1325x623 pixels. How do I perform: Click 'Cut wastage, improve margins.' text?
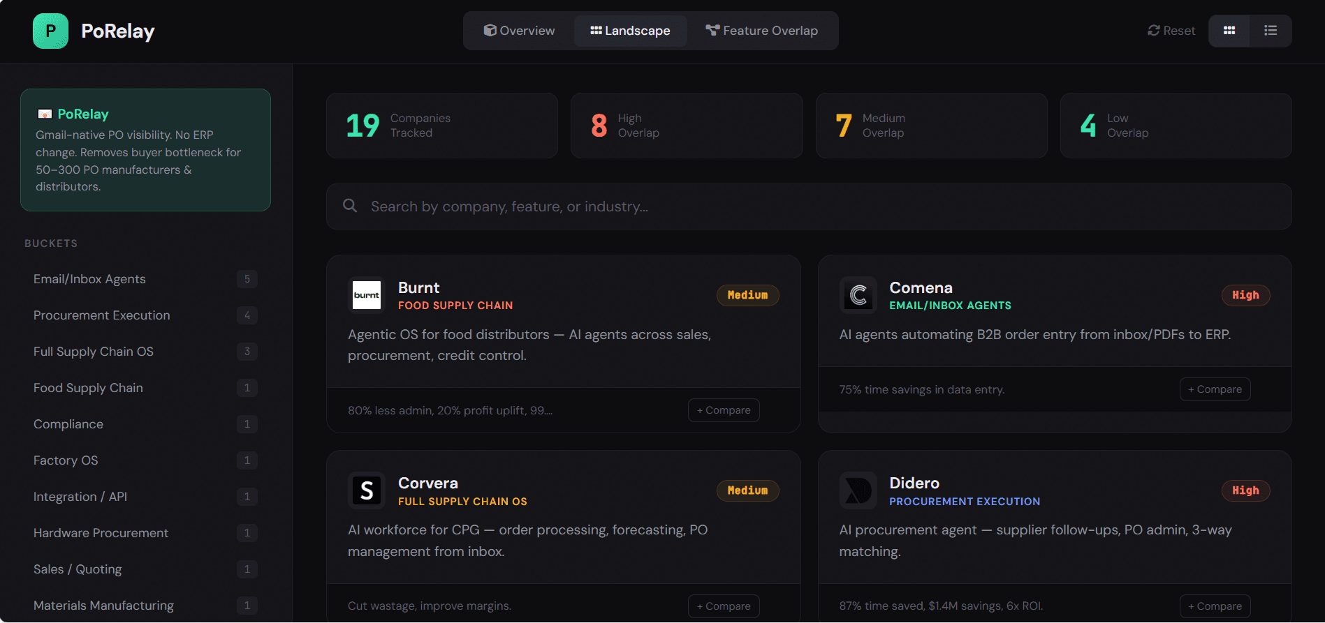click(430, 606)
